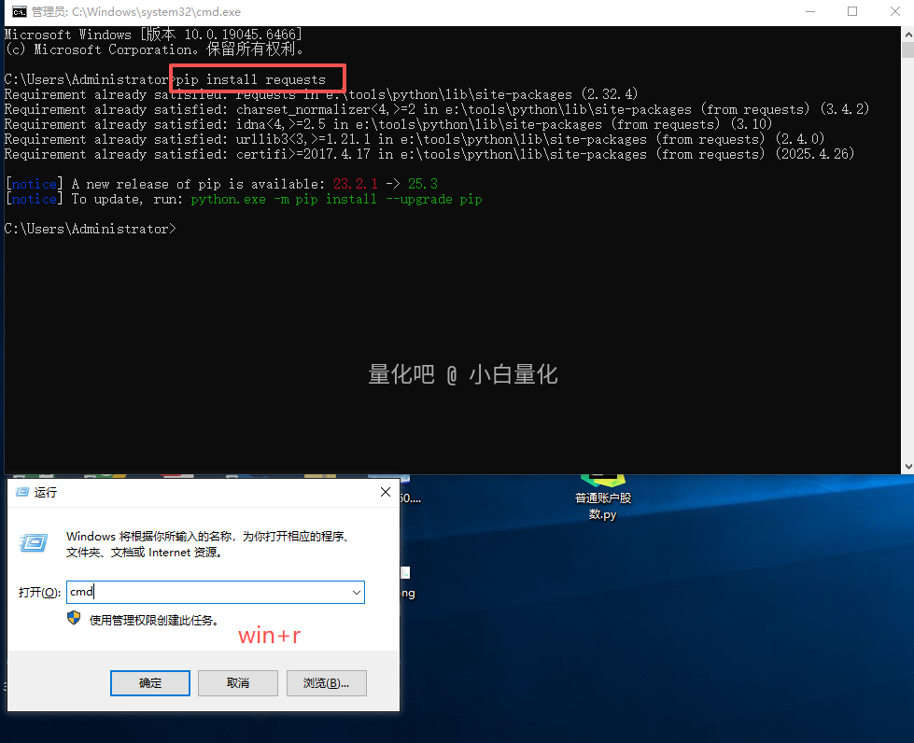This screenshot has height=743, width=914.
Task: Click the 浏览(B)... browse button
Action: click(x=326, y=682)
